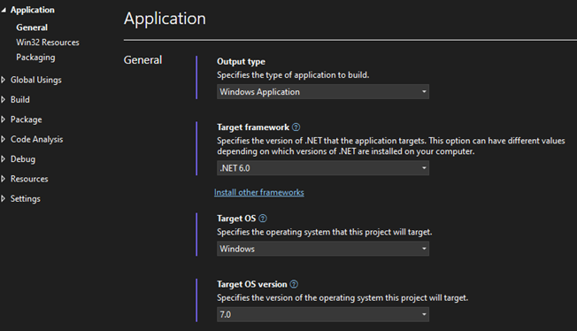This screenshot has width=577, height=331.
Task: Click the Target OS help icon
Action: [262, 219]
